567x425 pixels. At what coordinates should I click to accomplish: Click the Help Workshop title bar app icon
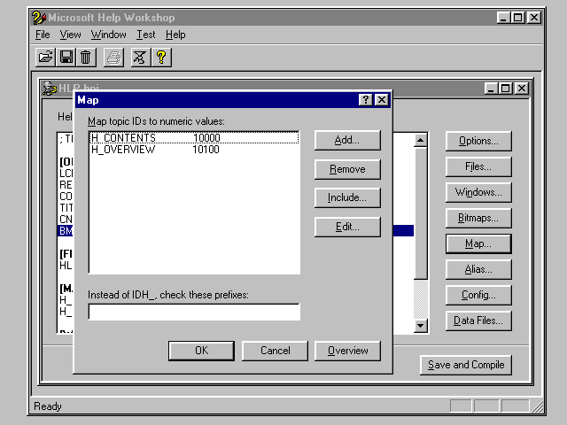[38, 17]
